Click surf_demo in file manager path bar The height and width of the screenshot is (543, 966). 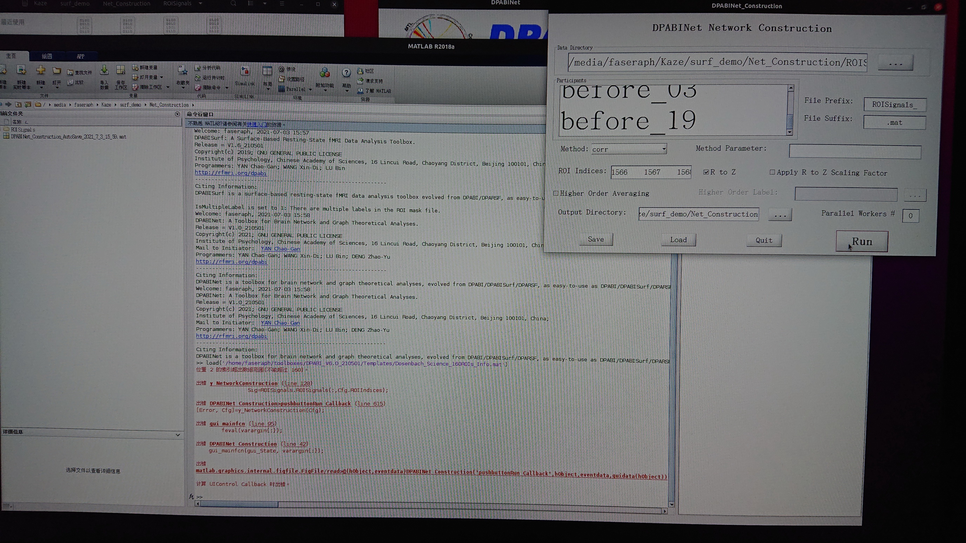pos(75,4)
